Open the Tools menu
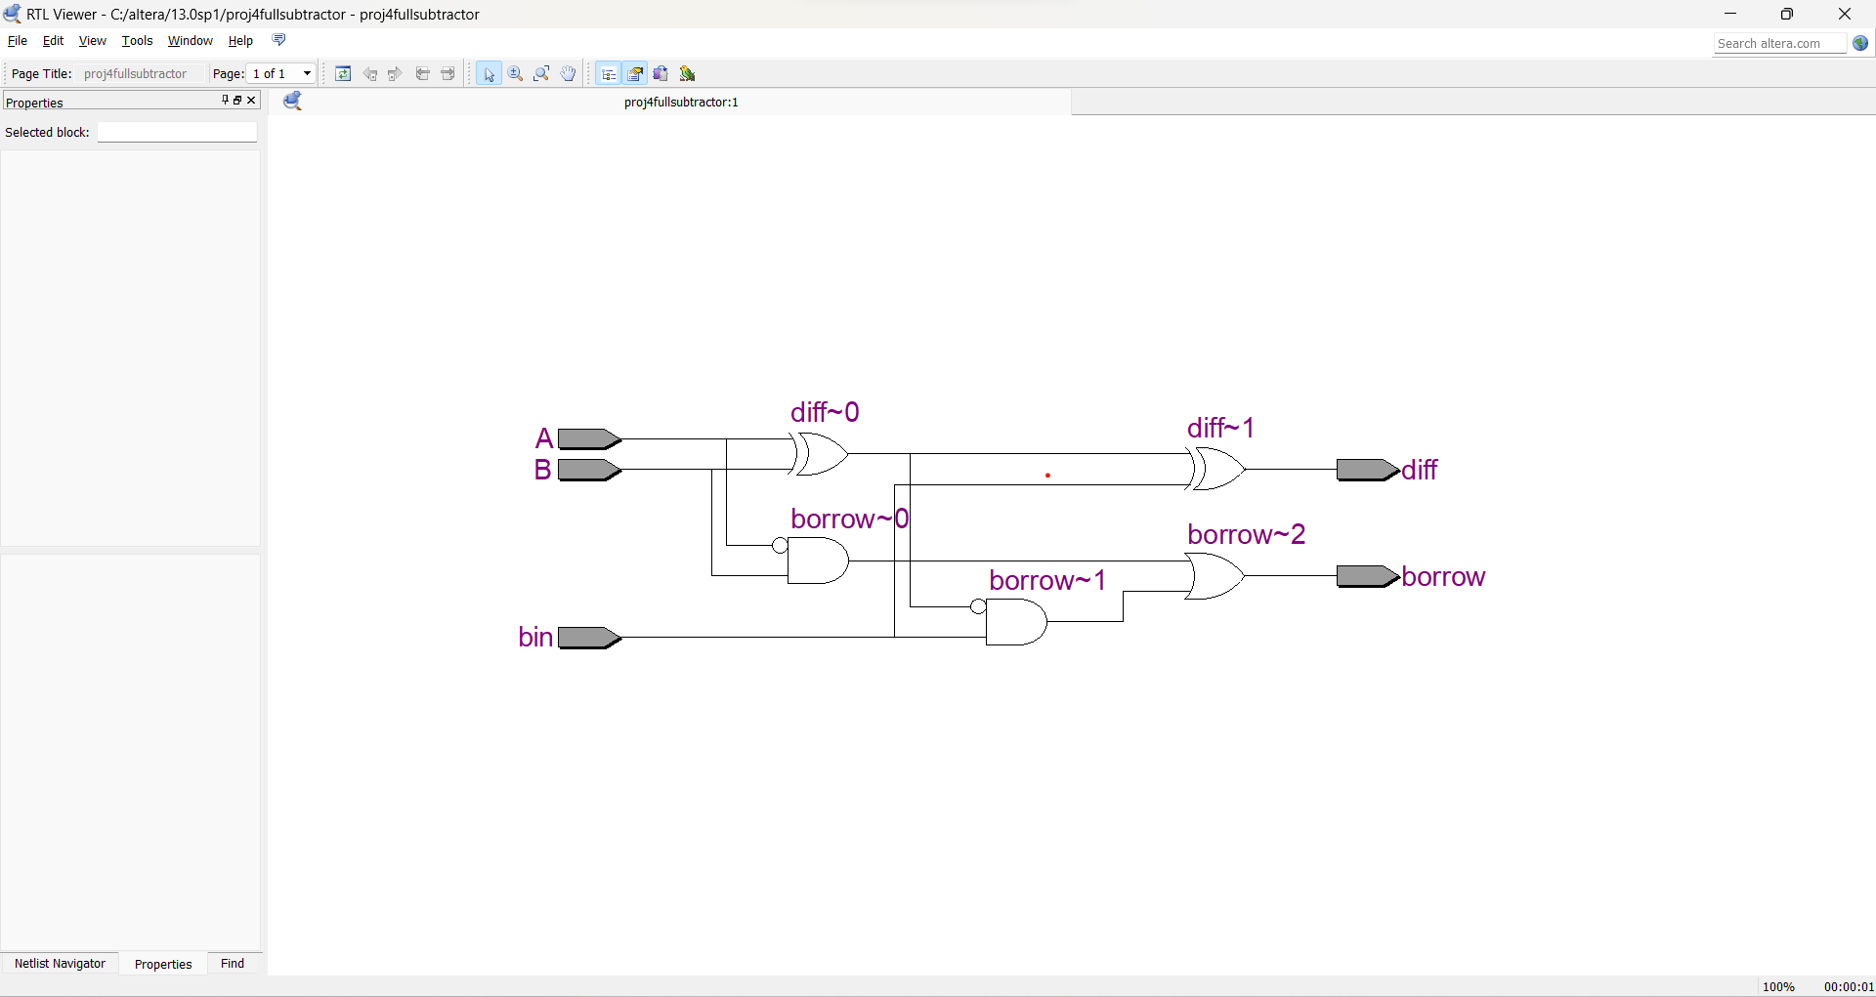The height and width of the screenshot is (997, 1876). pos(136,40)
